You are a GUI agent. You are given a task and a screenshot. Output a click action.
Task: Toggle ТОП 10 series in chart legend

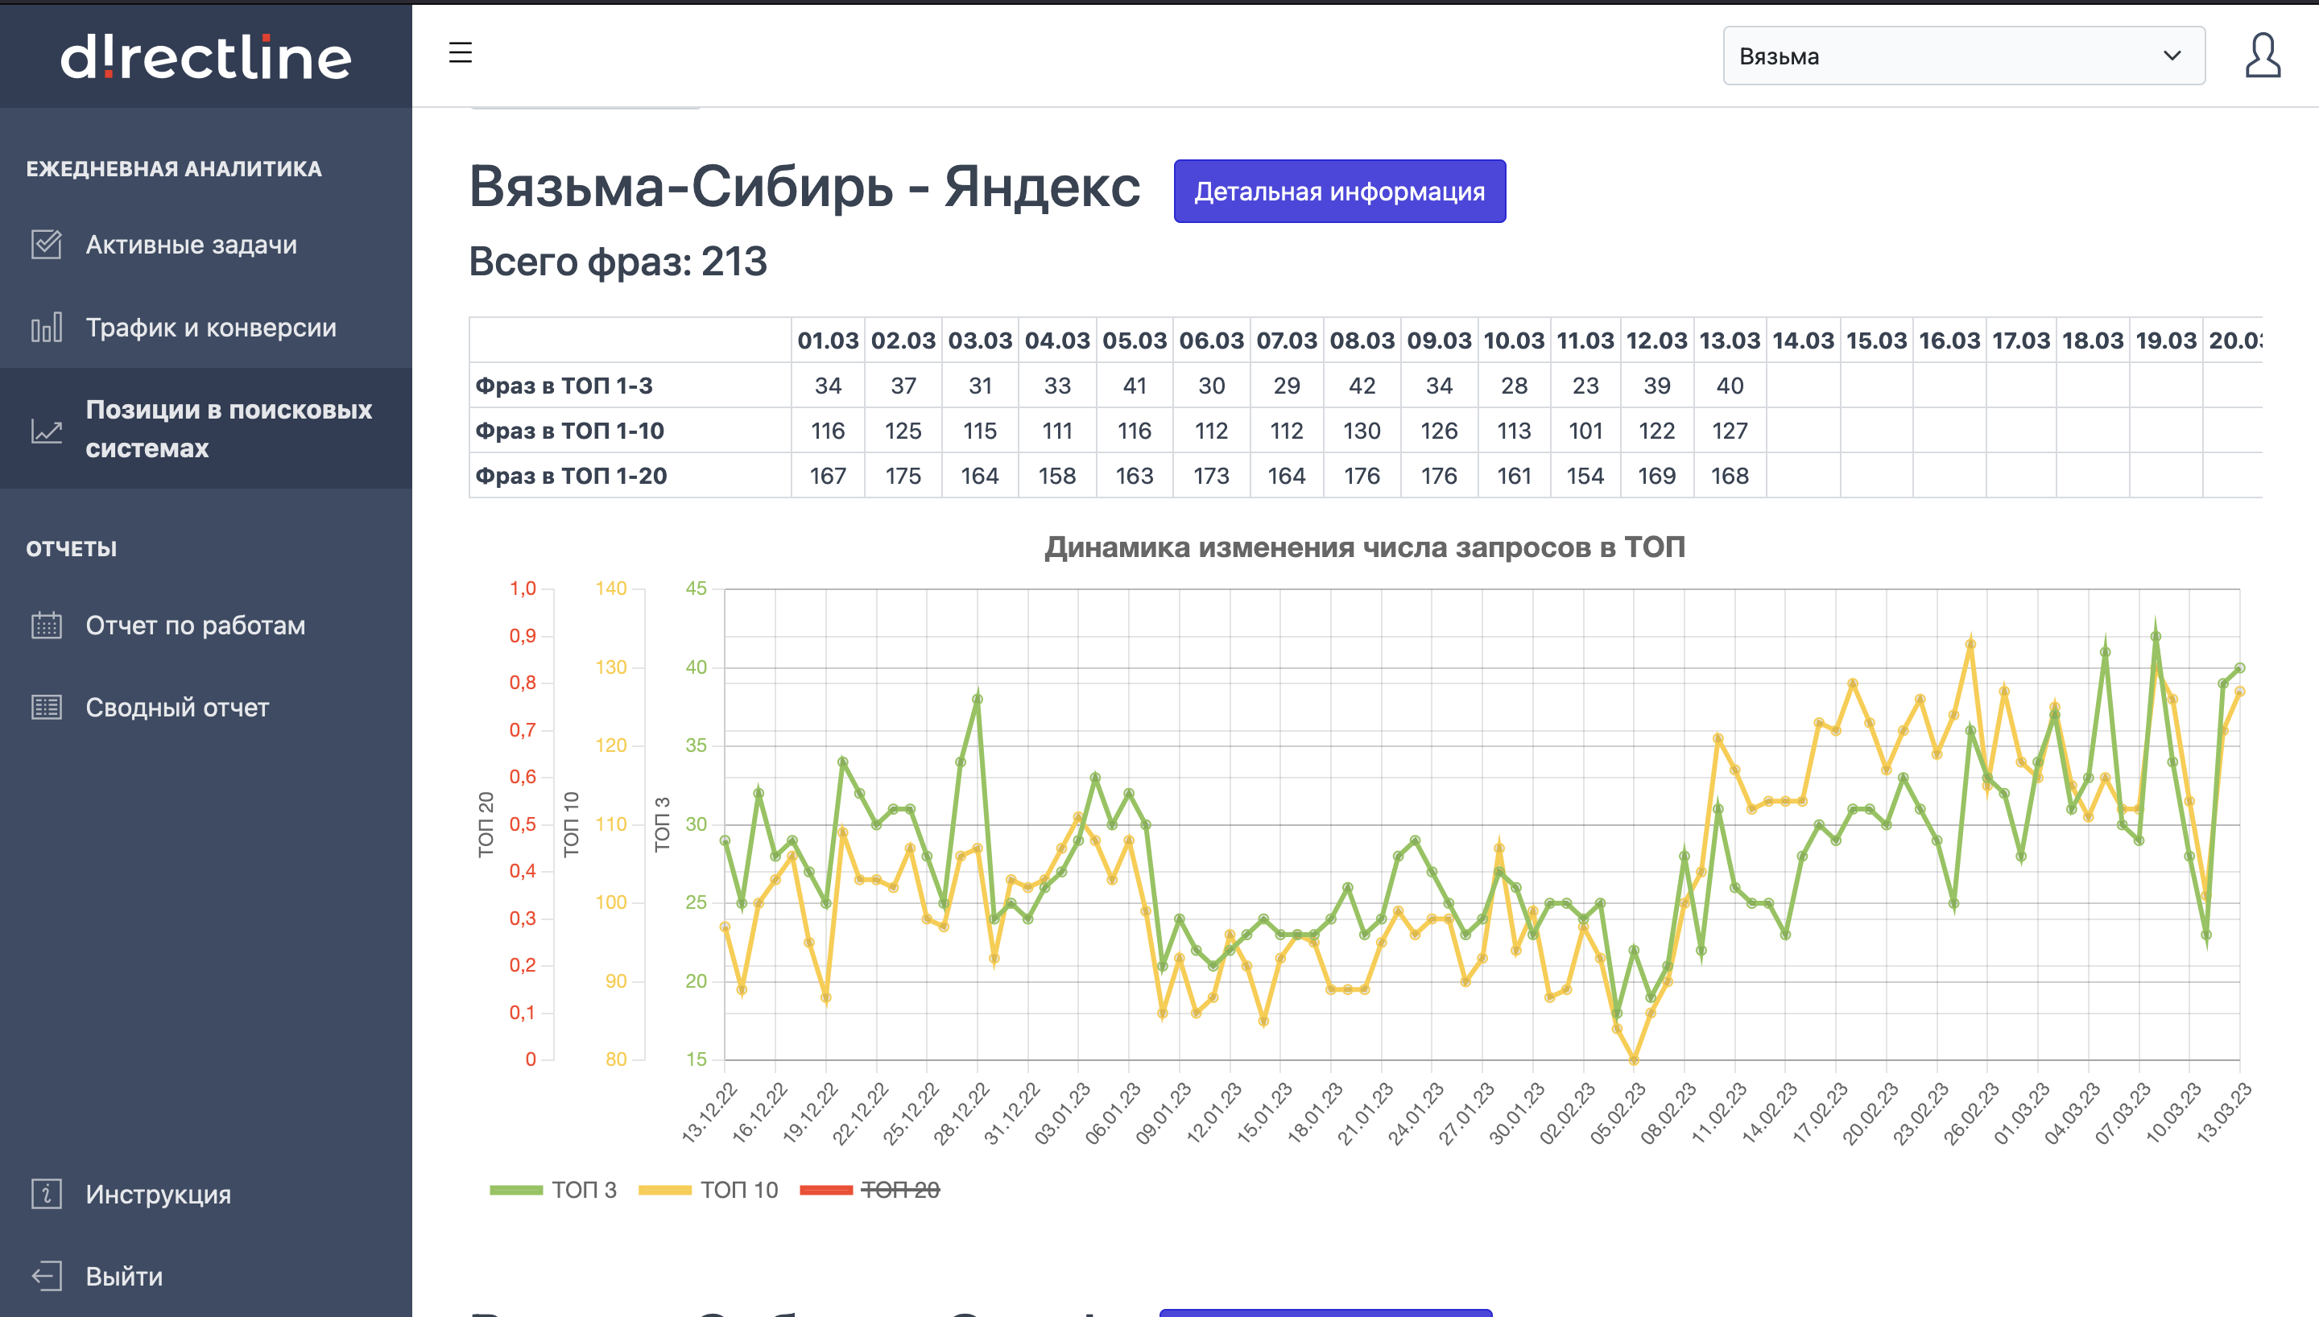pos(738,1190)
